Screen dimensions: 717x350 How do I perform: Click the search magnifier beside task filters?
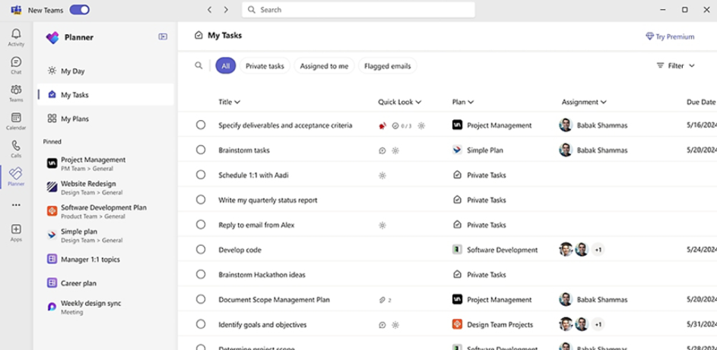coord(198,66)
